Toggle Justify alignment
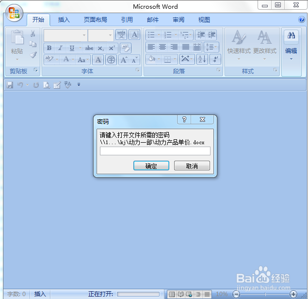Image resolution: width=308 pixels, height=299 pixels. (x=186, y=47)
